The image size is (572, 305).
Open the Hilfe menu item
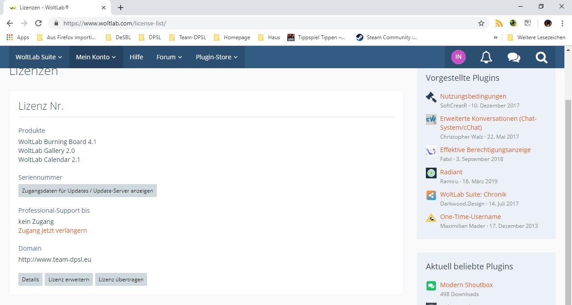136,57
